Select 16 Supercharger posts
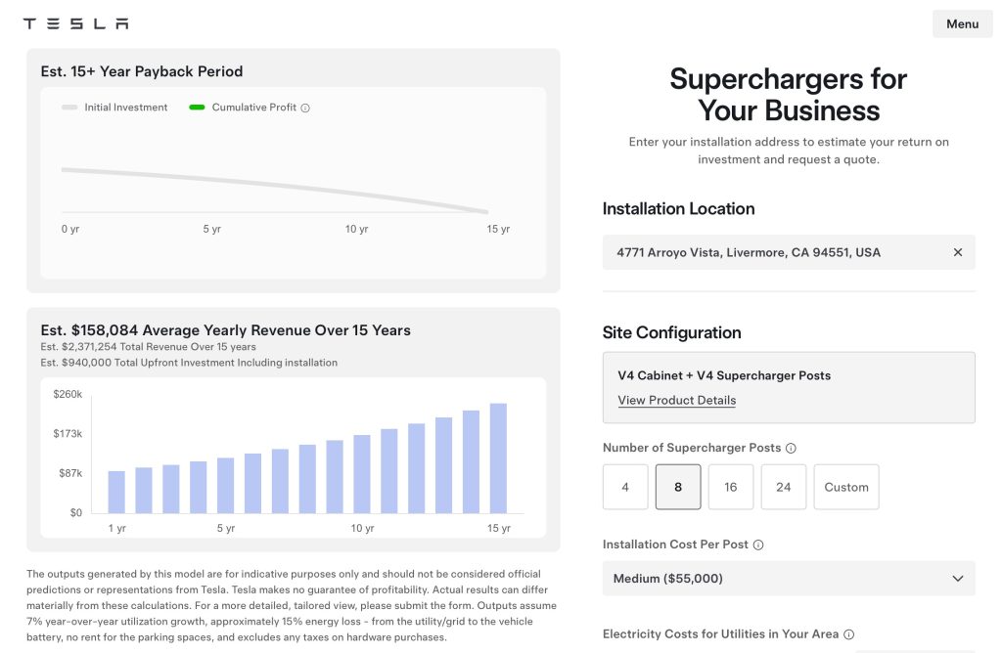This screenshot has height=653, width=1002. click(731, 486)
